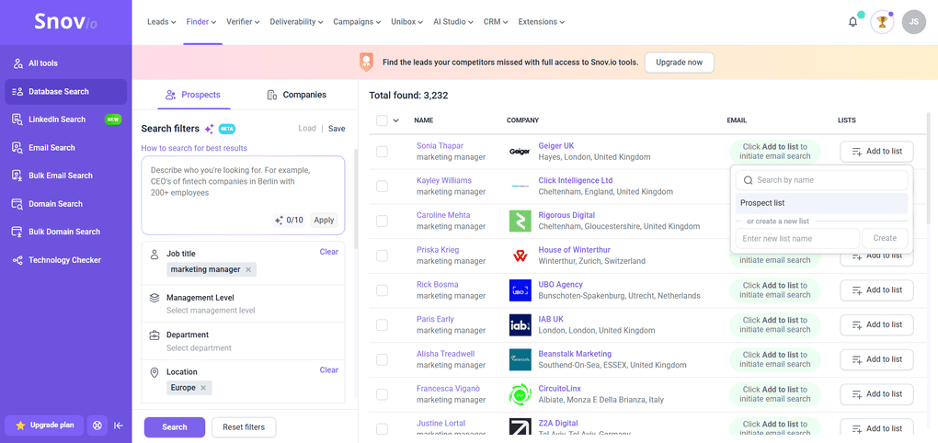Open the Unibox dropdown menu

[x=407, y=22]
